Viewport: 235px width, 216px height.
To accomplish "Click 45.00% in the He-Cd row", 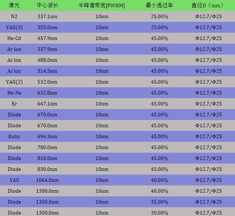I will [x=160, y=38].
